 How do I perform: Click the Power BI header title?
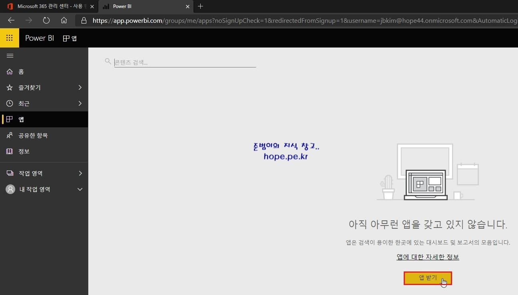coord(40,38)
